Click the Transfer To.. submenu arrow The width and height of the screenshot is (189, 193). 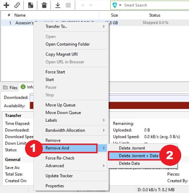(x=104, y=26)
